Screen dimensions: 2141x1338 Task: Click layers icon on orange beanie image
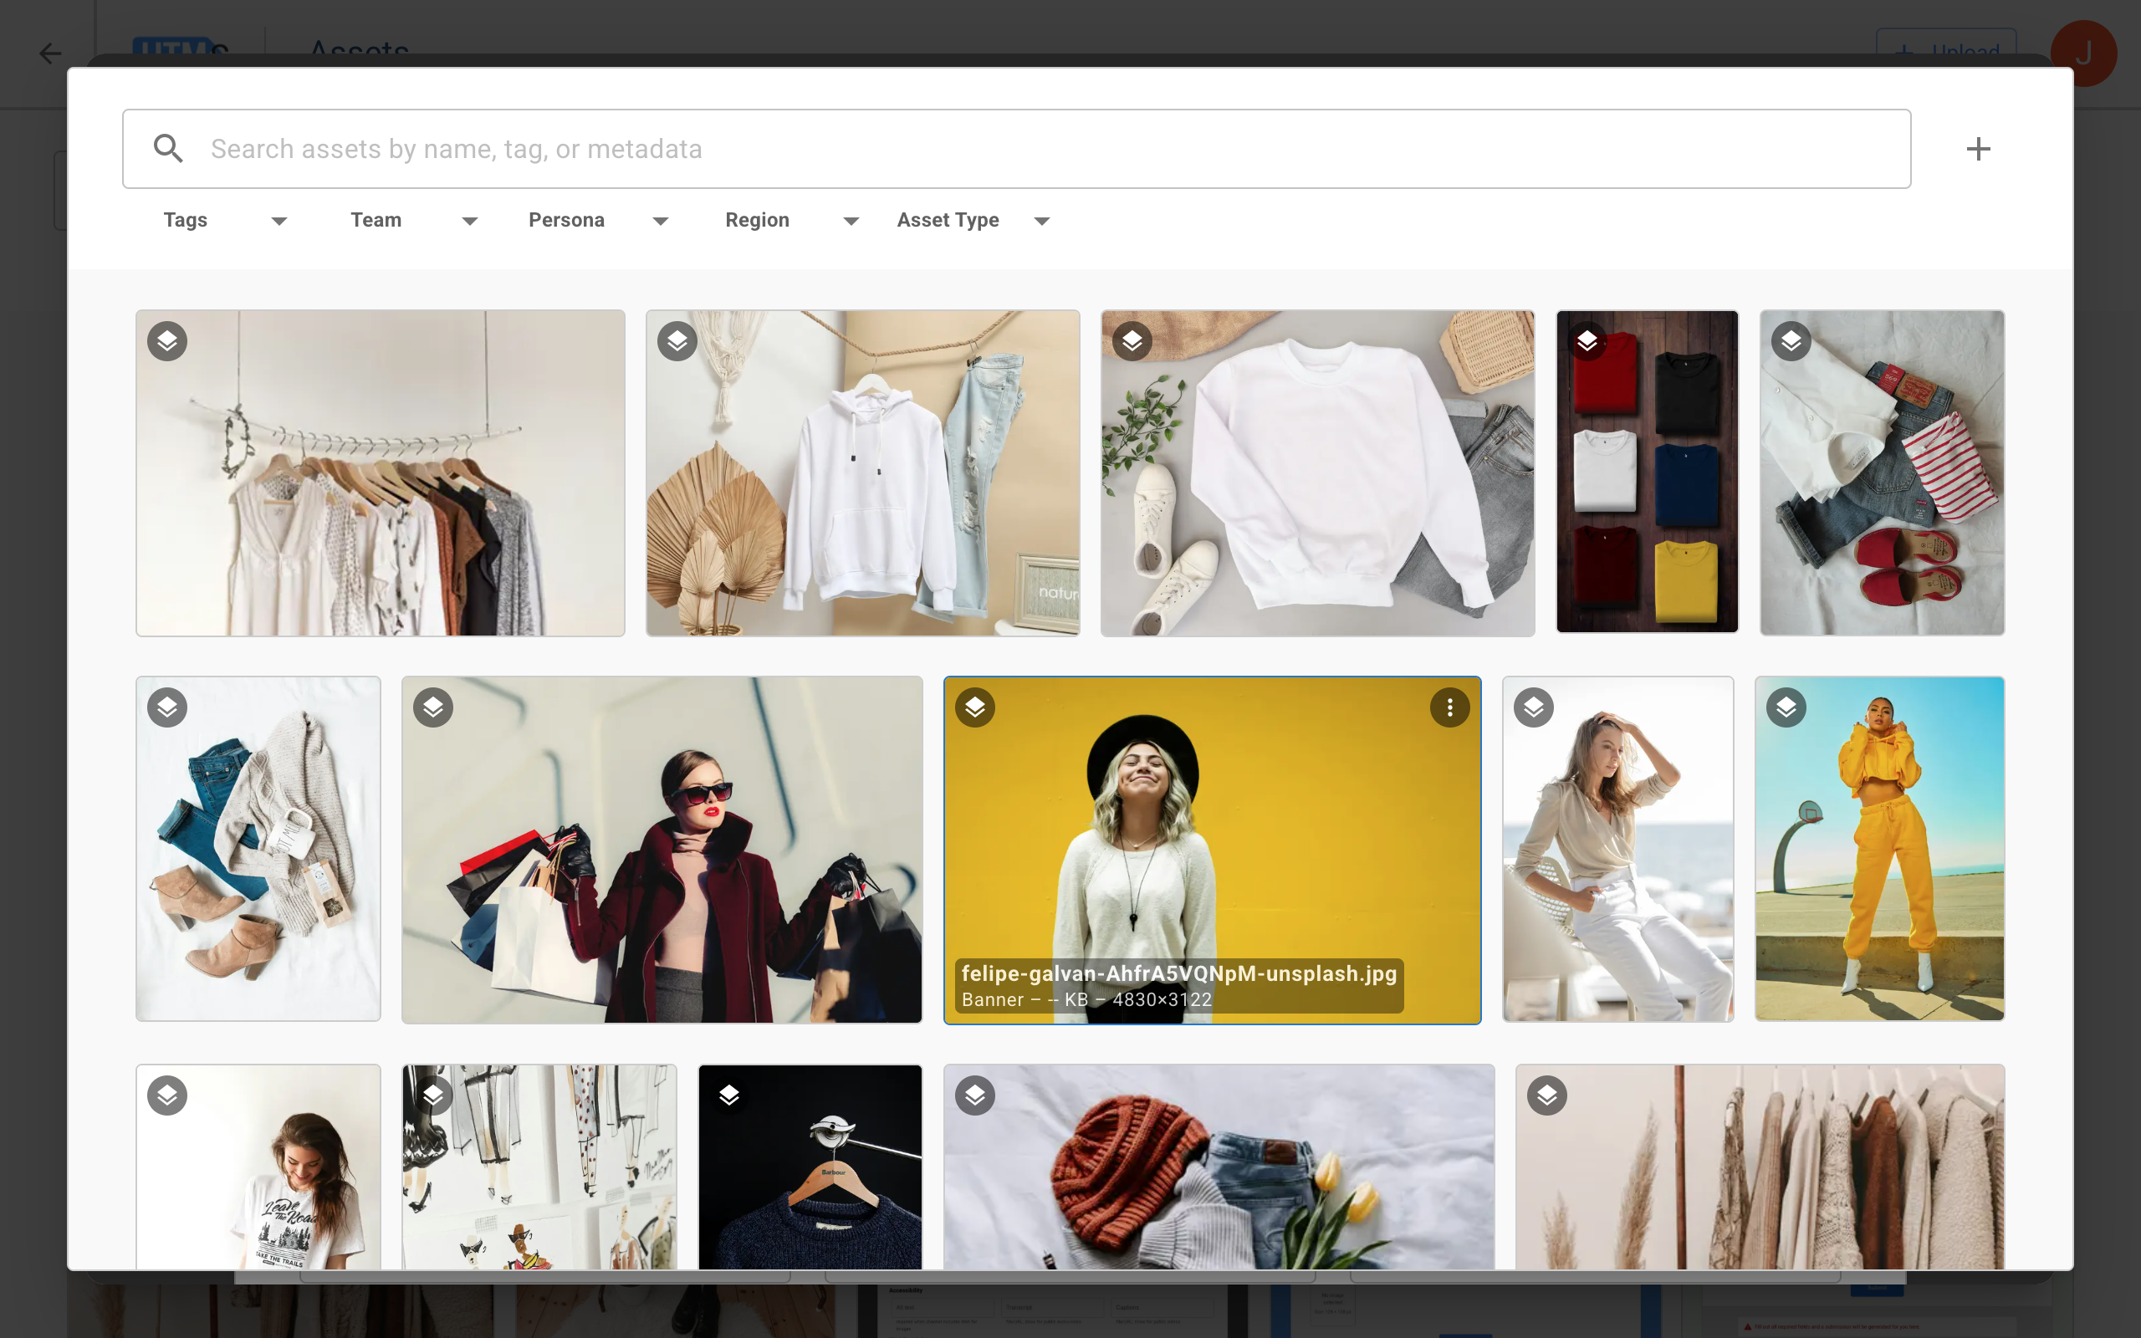[x=975, y=1095]
